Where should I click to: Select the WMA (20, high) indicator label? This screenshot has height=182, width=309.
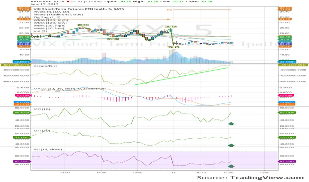[49, 25]
